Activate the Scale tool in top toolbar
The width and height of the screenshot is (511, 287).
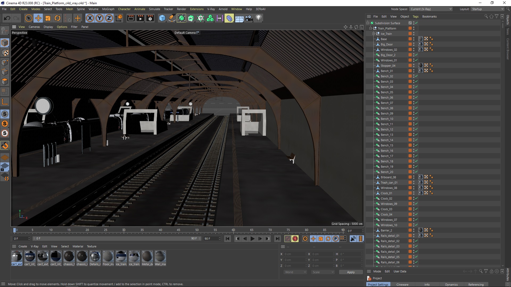[x=48, y=18]
